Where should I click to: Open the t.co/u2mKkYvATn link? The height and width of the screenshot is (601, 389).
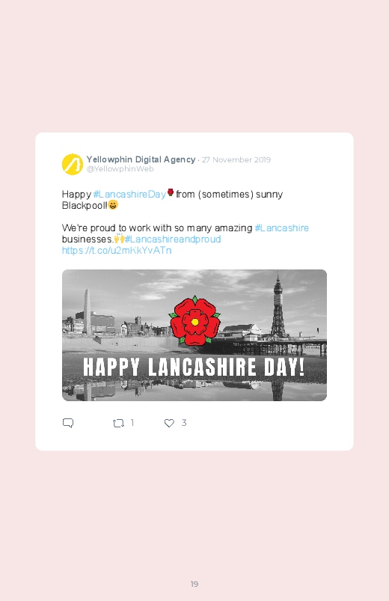coord(117,250)
